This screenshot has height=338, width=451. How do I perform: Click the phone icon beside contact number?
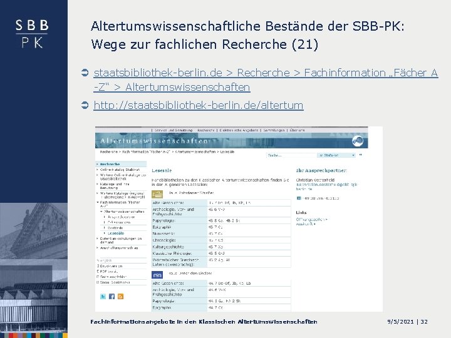(299, 198)
